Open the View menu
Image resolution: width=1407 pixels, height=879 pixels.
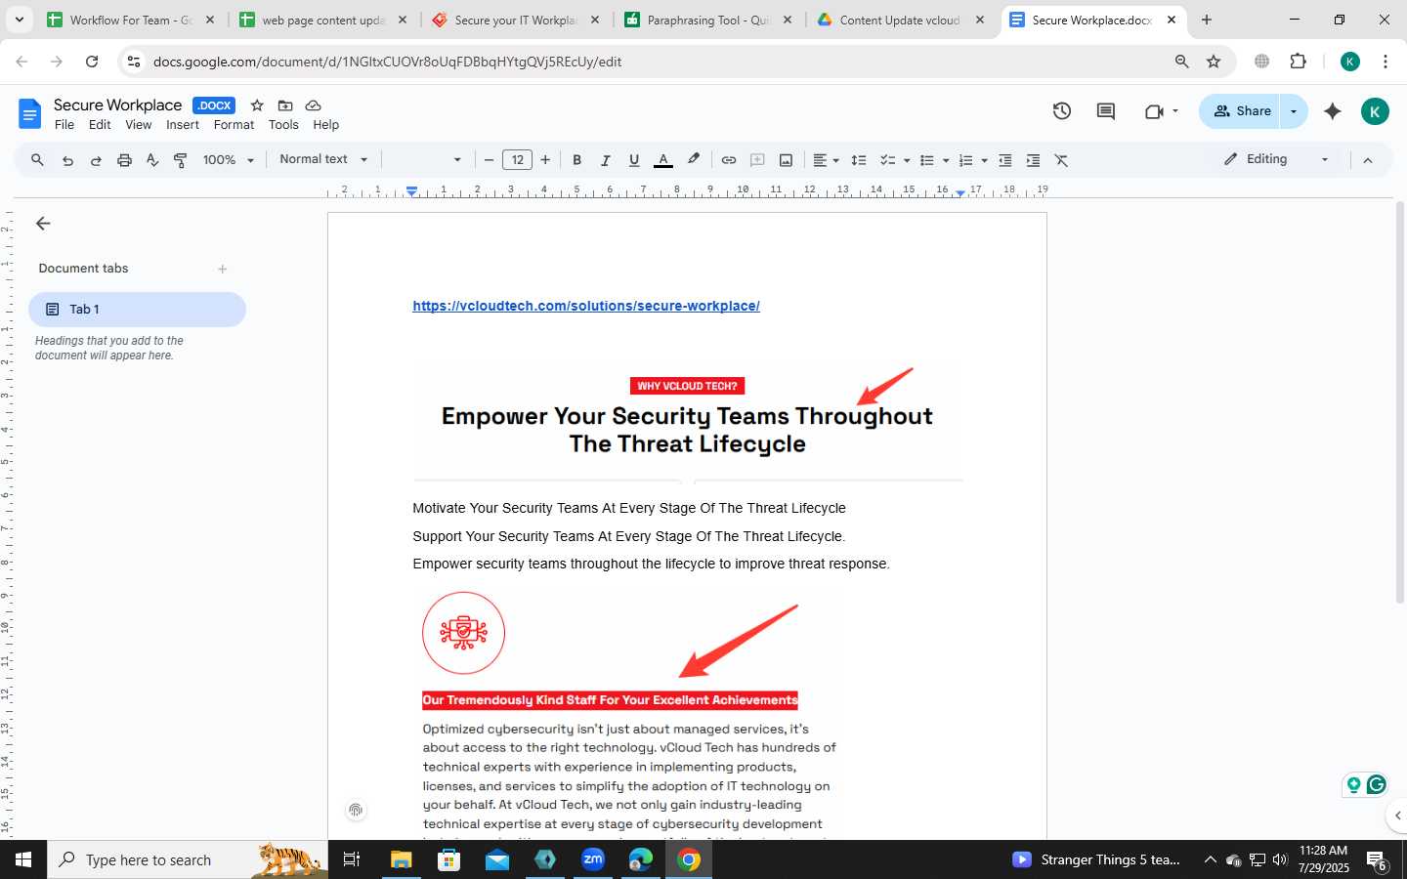click(x=139, y=125)
